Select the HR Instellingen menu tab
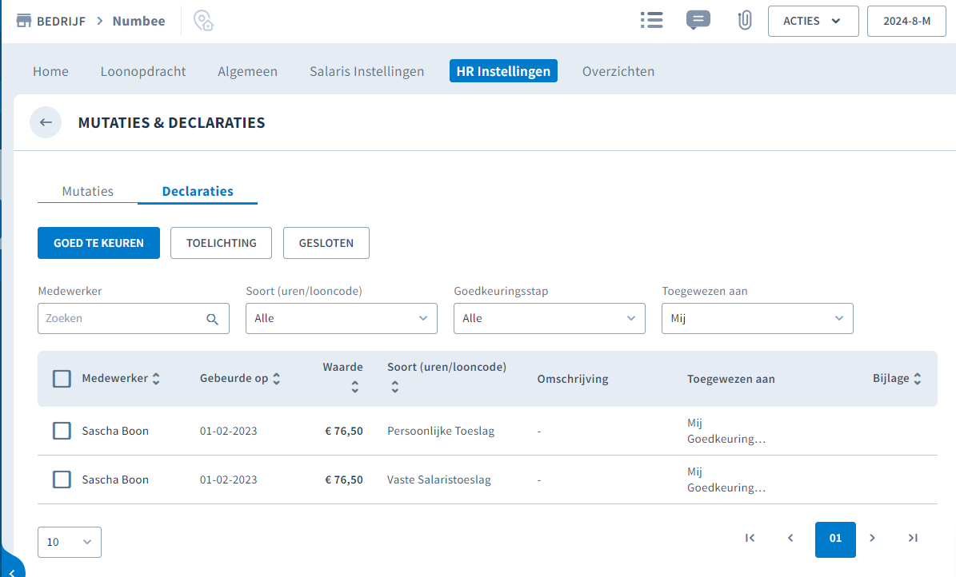This screenshot has width=956, height=577. tap(504, 71)
